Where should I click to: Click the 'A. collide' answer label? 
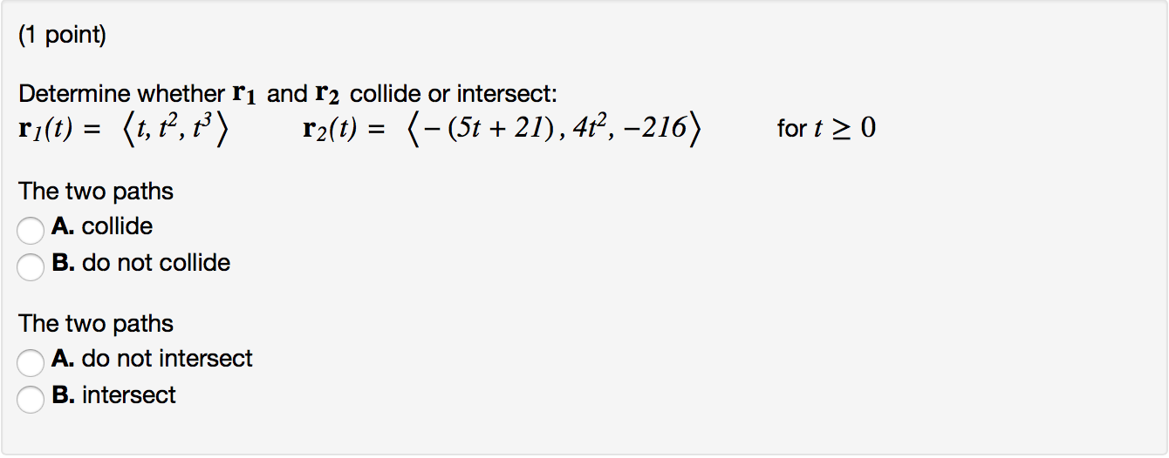(x=102, y=226)
